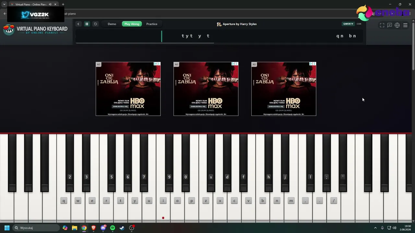Image resolution: width=415 pixels, height=233 pixels.
Task: Switch to Practice mode
Action: point(152,24)
